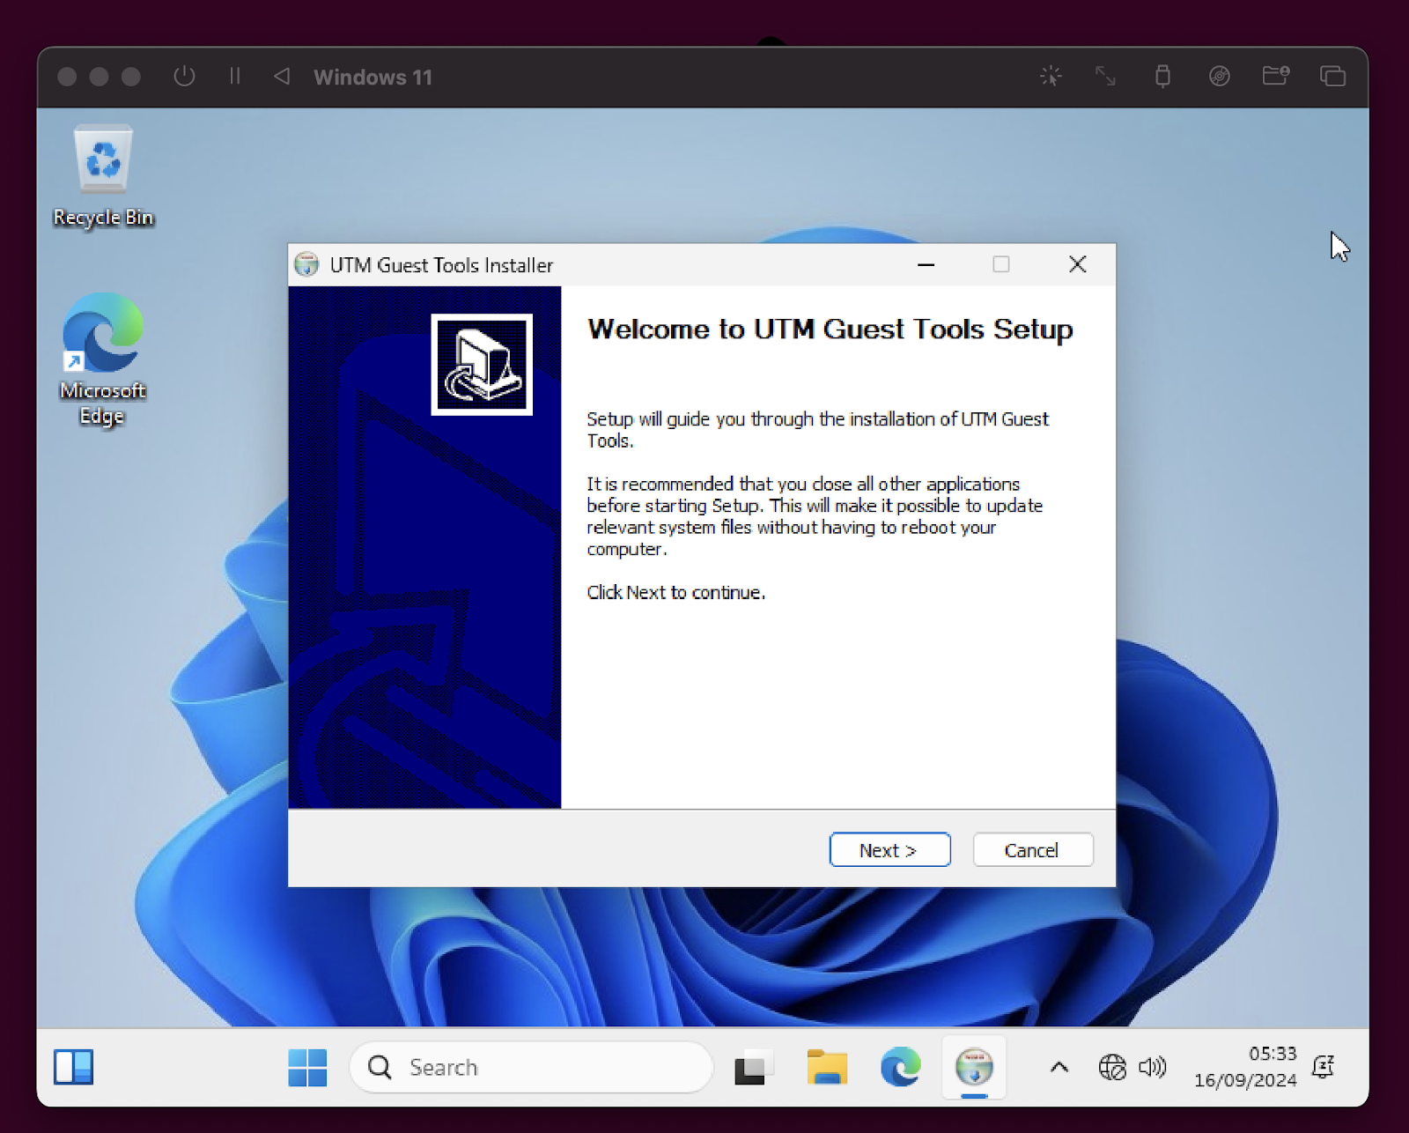Power off the VM from the UTM toolbar
1409x1133 pixels.
click(x=184, y=77)
